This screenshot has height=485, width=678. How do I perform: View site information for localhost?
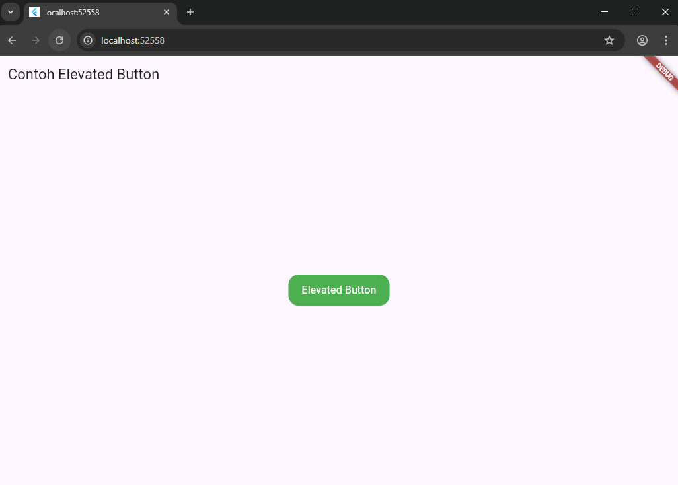tap(88, 40)
